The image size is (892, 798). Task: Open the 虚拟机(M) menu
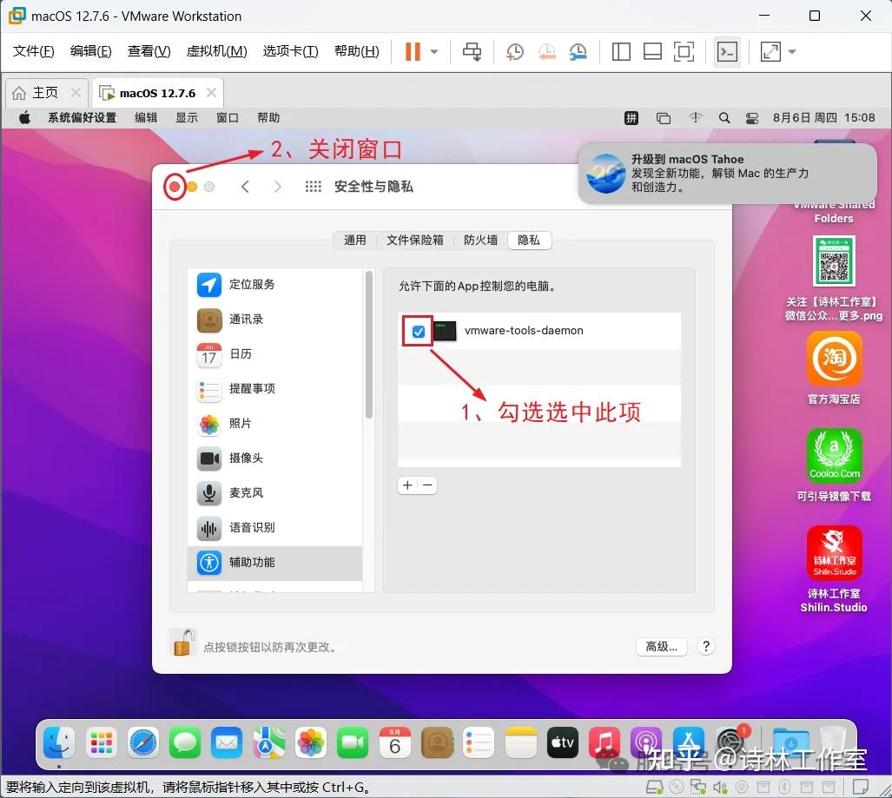click(217, 51)
